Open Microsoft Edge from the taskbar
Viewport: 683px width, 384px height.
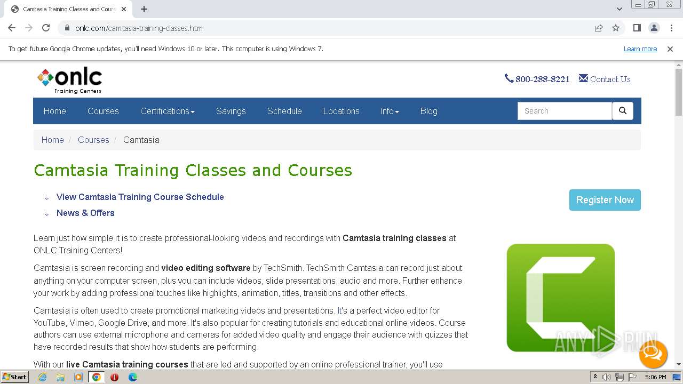click(132, 377)
